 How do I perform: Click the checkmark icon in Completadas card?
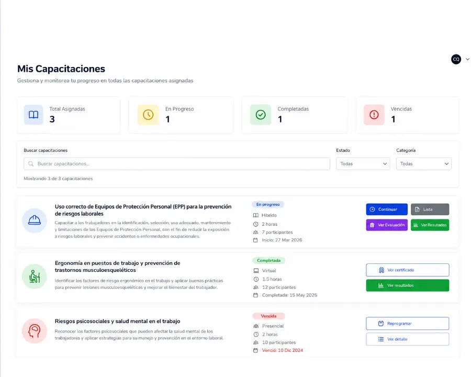(x=261, y=115)
